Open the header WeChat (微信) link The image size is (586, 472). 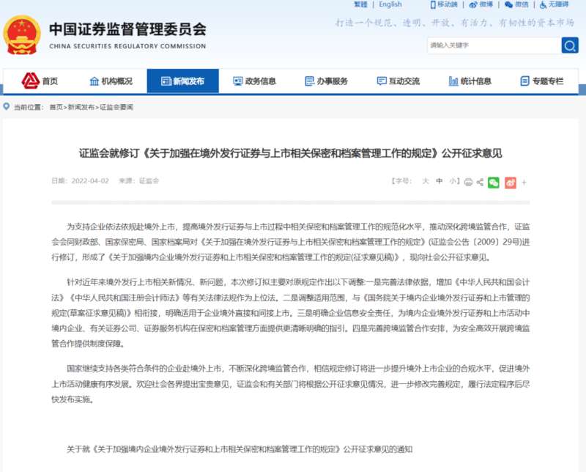pyautogui.click(x=516, y=4)
